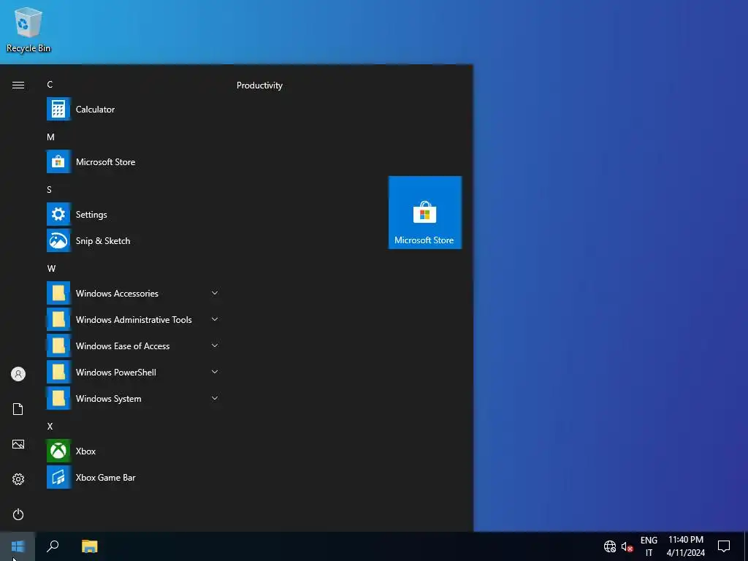Open Pictures from the Start sidebar
The image size is (748, 561).
18,444
